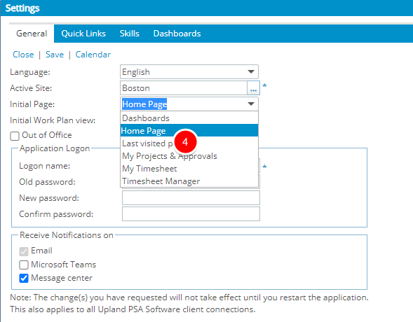
Task: Open the Calendar link
Action: coord(93,55)
